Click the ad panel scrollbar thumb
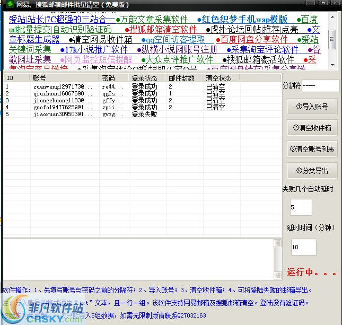This screenshot has width=342, height=325. [332, 39]
